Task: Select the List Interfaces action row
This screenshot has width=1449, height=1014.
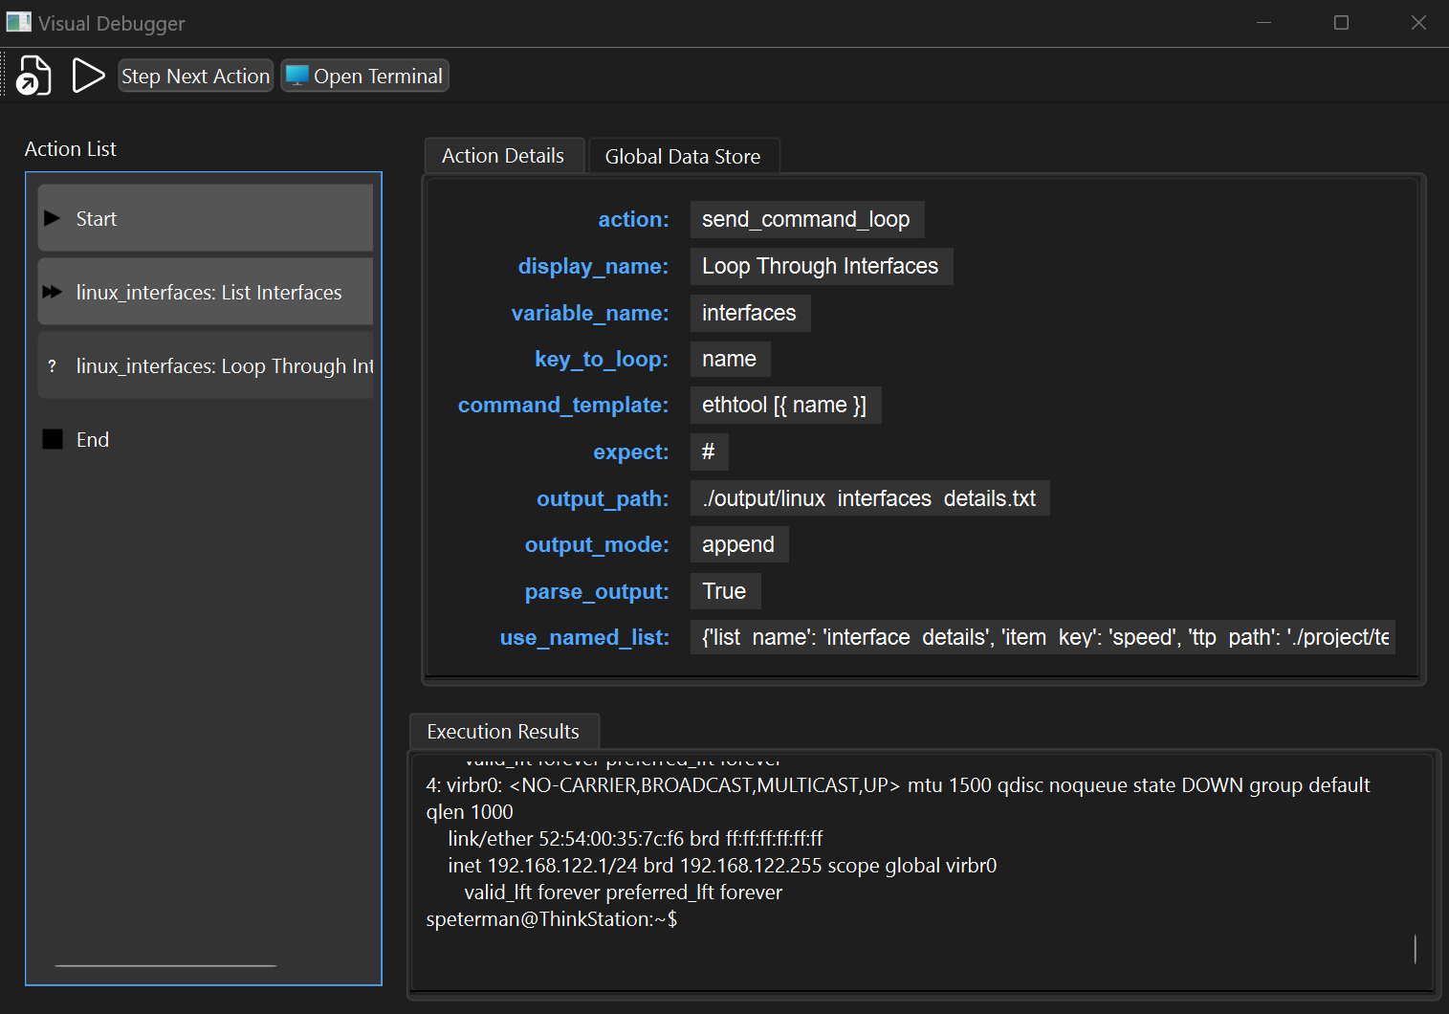Action: click(205, 292)
